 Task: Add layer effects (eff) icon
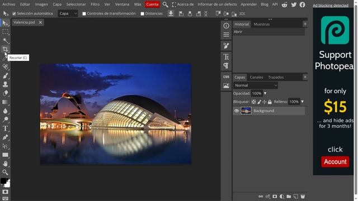click(267, 196)
